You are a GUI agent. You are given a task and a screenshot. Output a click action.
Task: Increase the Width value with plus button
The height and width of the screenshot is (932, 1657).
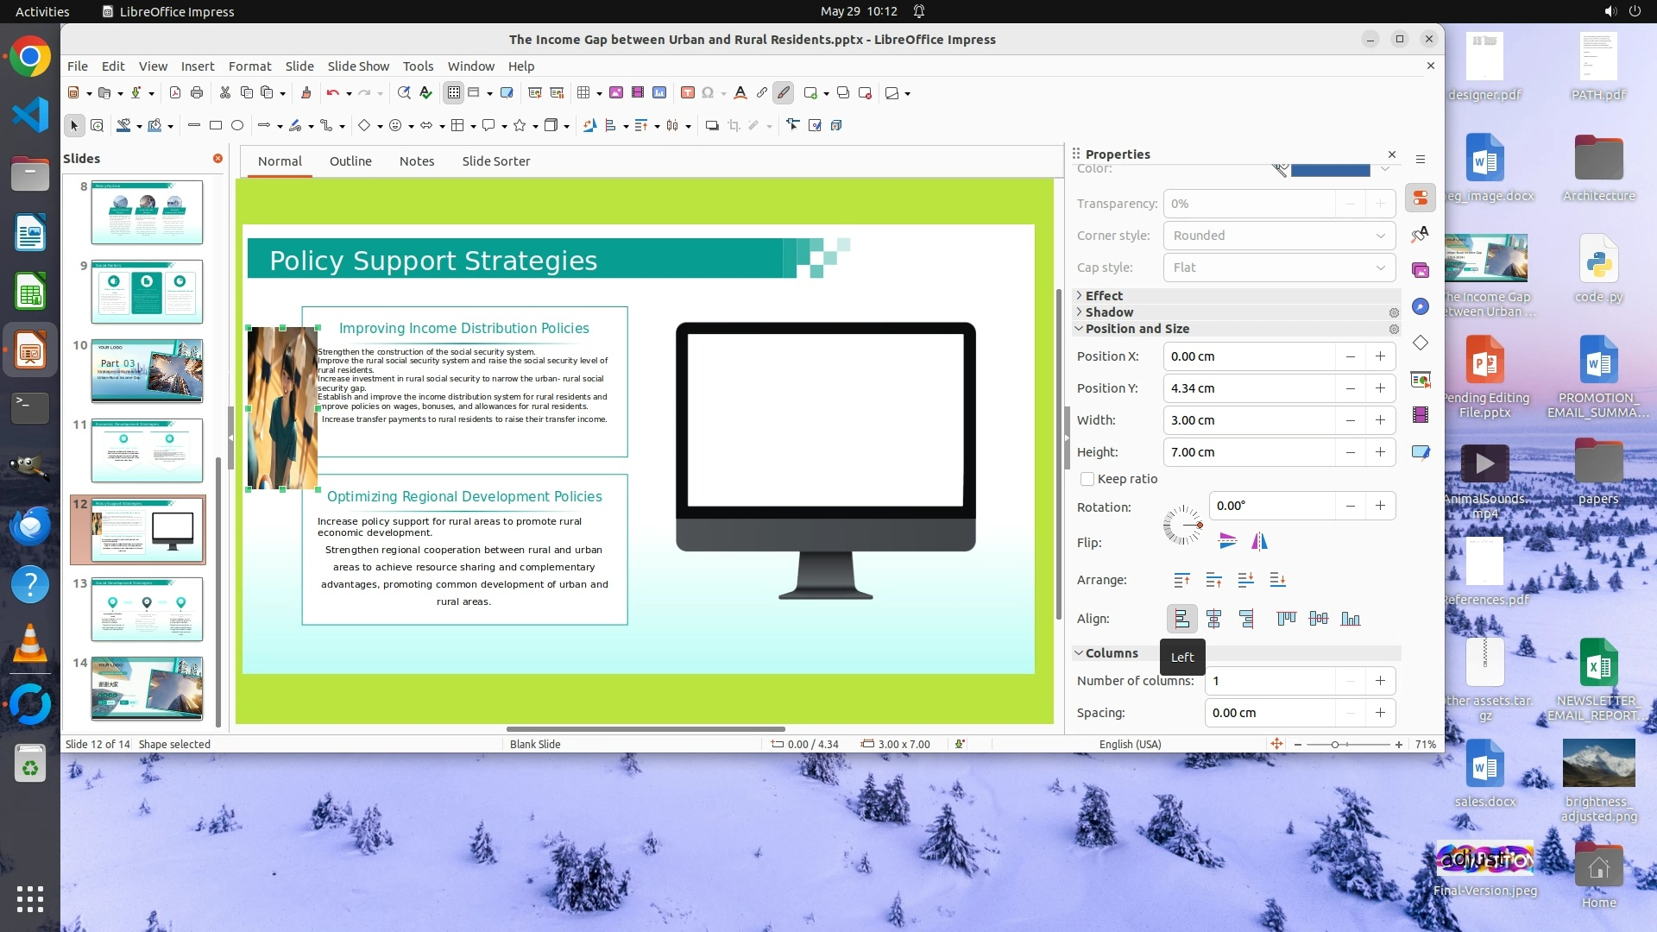click(1380, 420)
